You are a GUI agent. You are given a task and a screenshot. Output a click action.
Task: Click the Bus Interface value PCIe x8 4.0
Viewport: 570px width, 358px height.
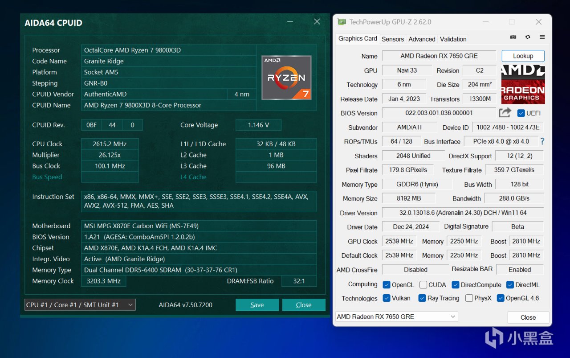(x=501, y=141)
